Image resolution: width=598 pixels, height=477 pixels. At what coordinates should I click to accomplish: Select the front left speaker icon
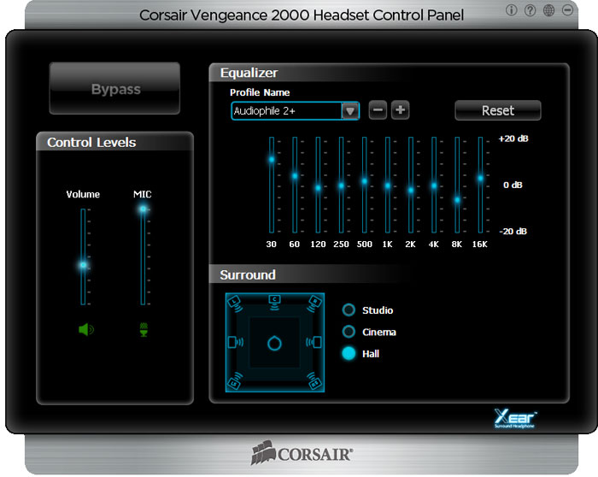(235, 303)
